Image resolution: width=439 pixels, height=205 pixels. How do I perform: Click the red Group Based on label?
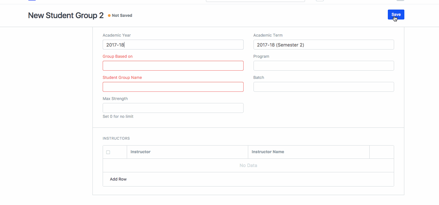click(118, 56)
